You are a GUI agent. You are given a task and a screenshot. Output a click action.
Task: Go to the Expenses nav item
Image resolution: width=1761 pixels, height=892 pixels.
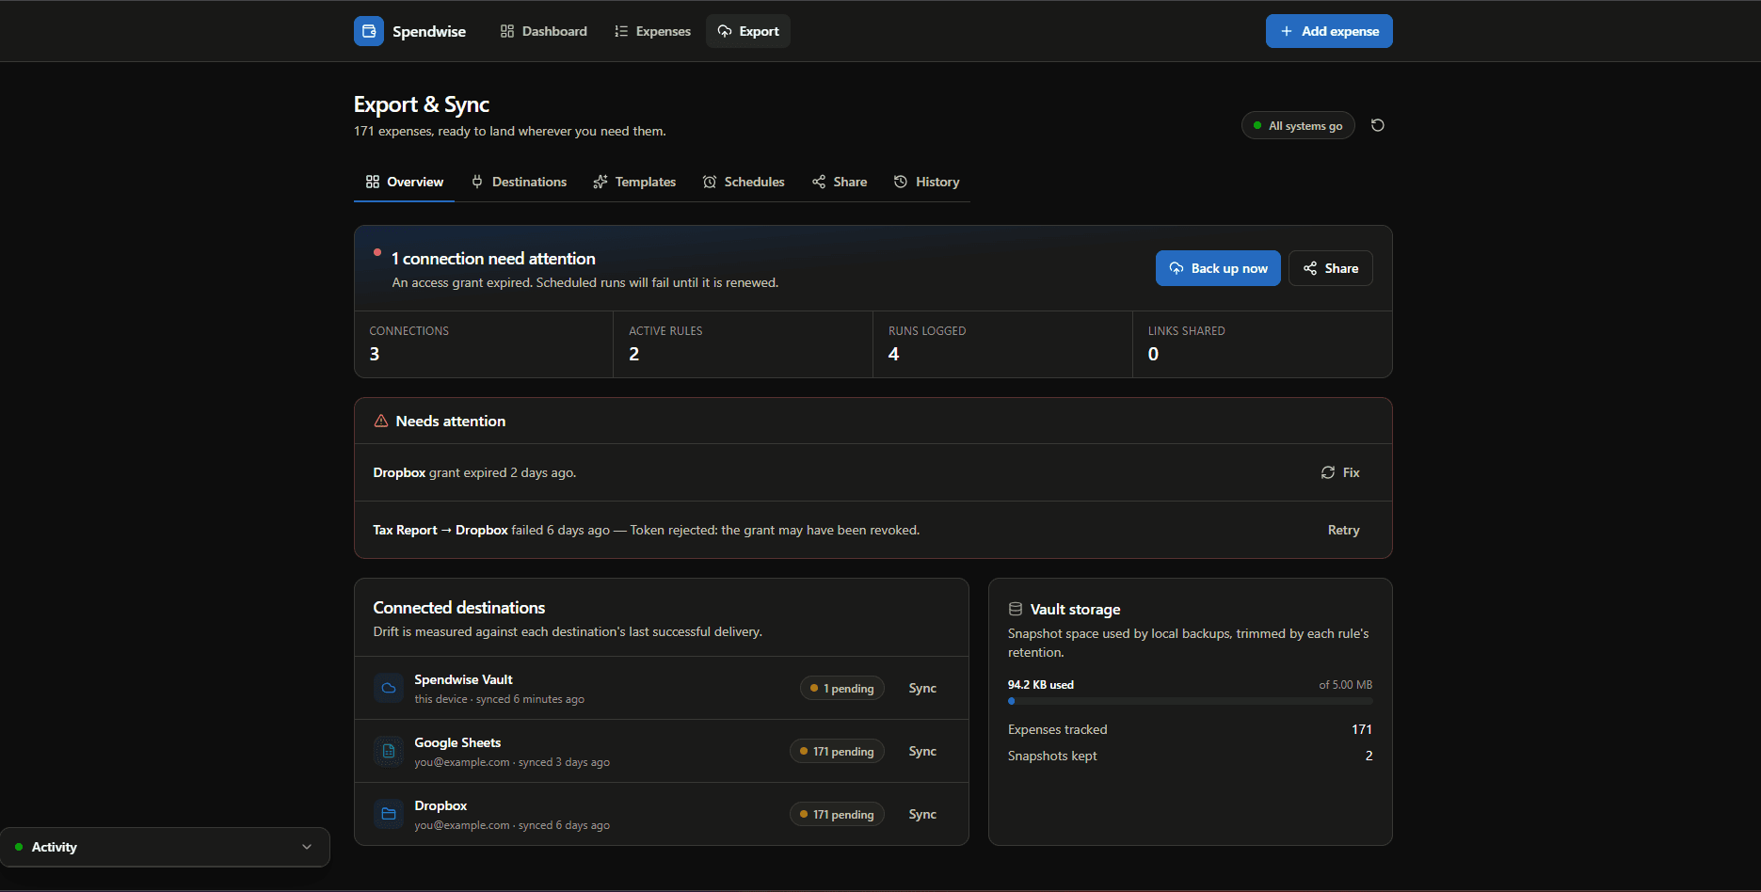click(652, 31)
